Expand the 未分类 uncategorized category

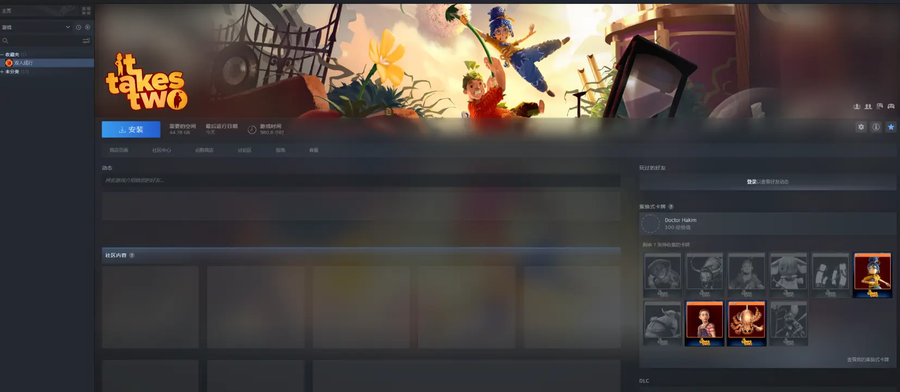(2, 72)
